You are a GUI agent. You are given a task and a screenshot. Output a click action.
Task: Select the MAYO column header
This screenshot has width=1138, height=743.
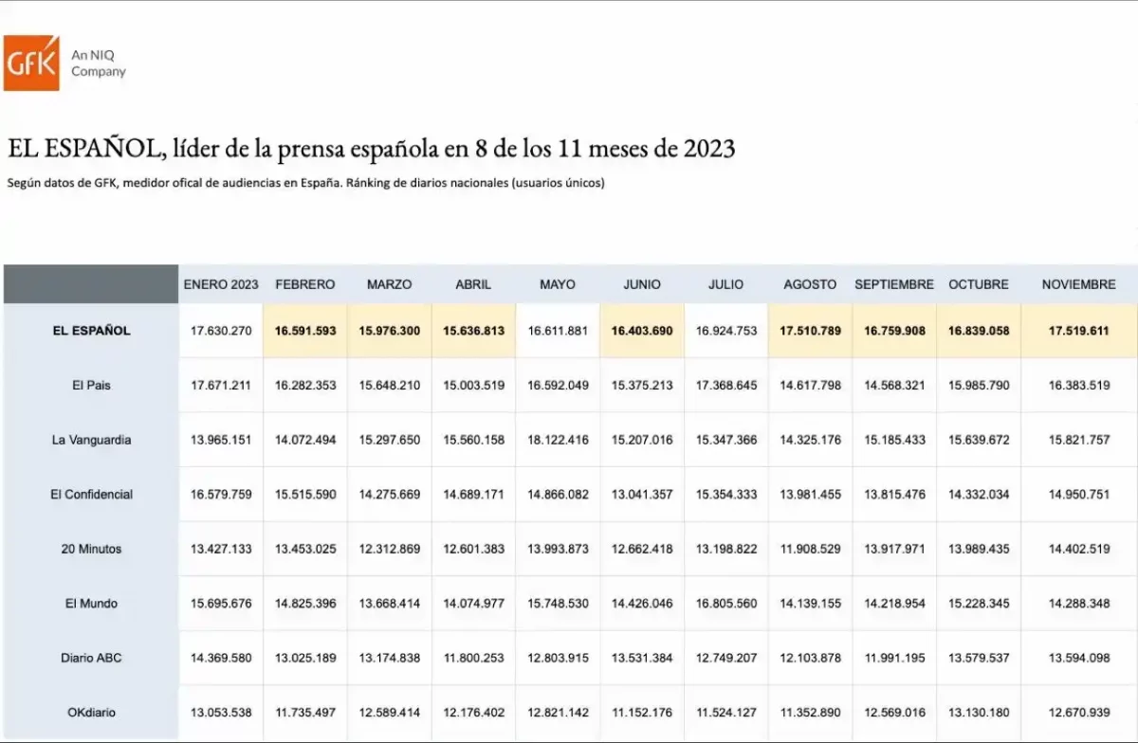tap(557, 284)
